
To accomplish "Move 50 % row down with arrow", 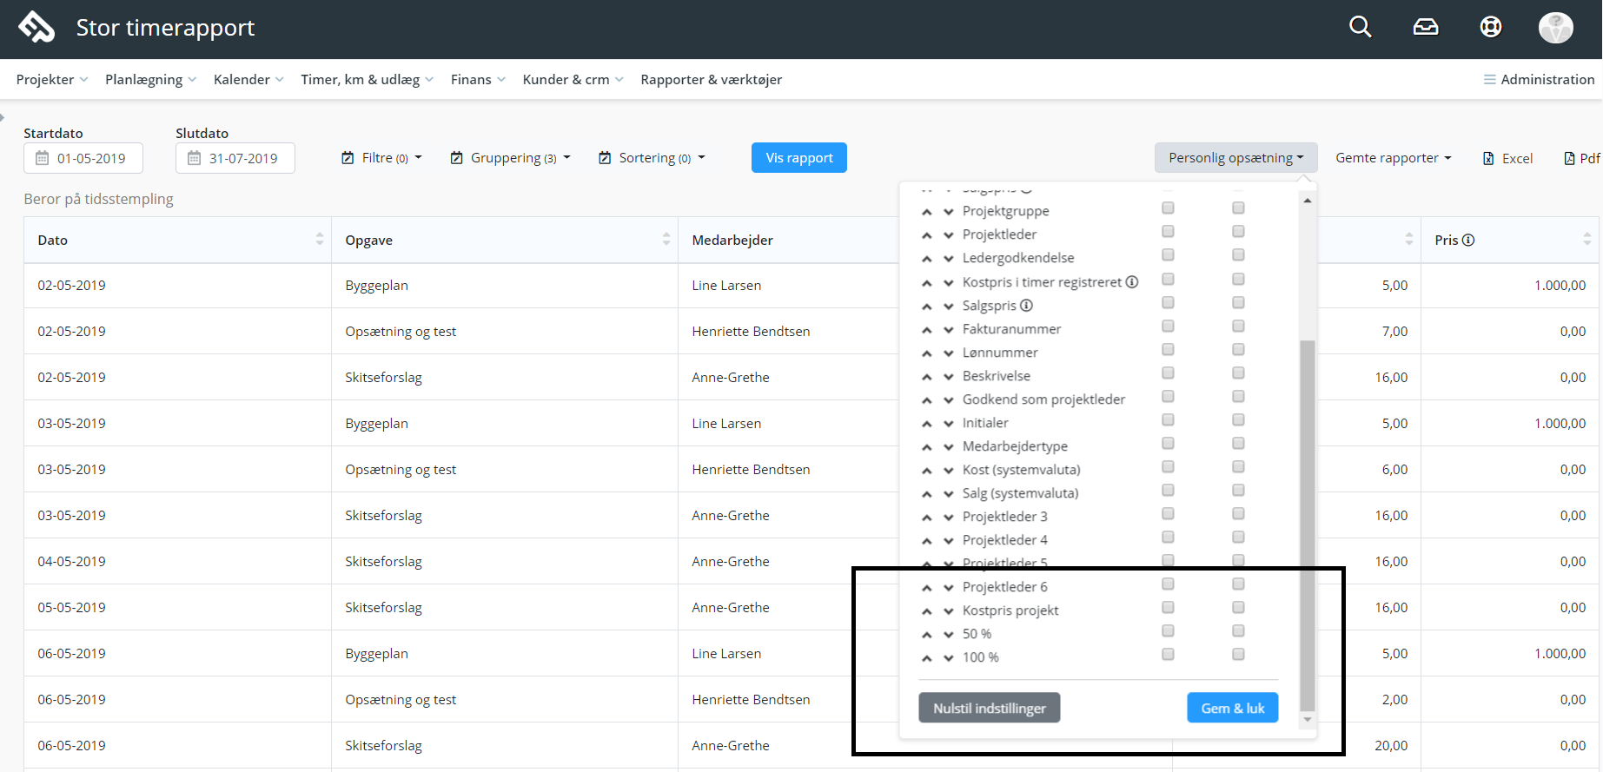I will [x=949, y=635].
